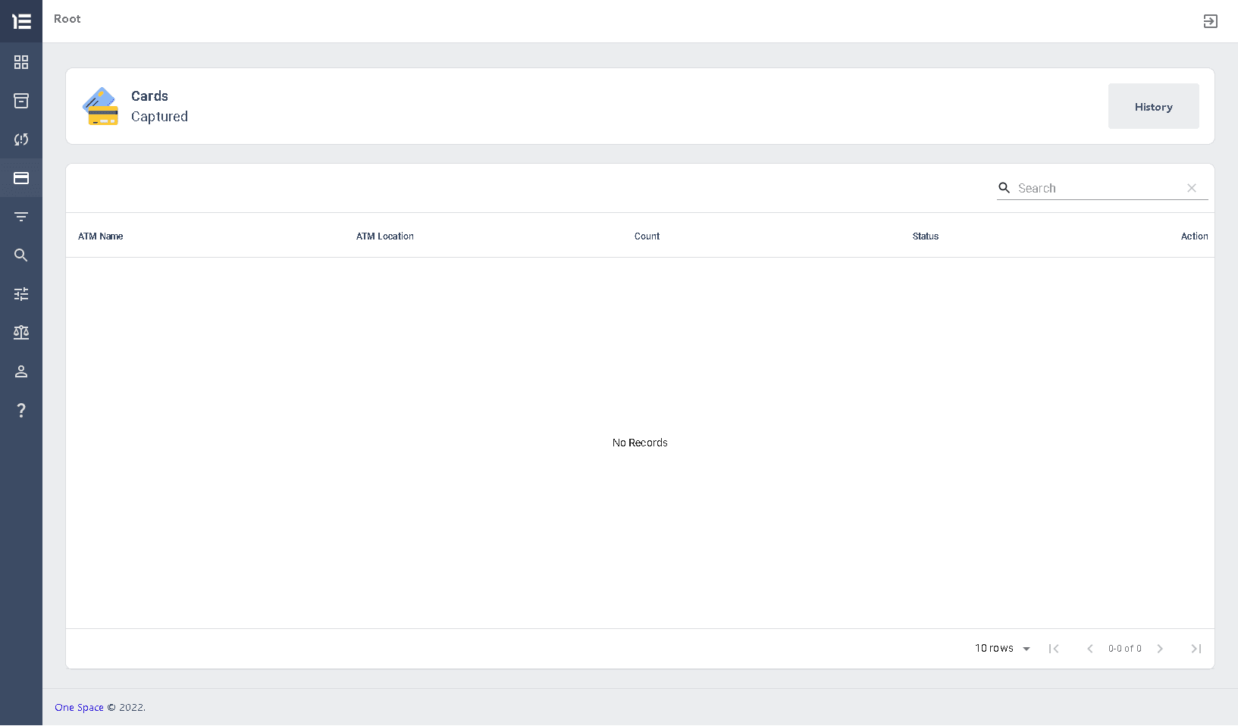The height and width of the screenshot is (726, 1238).
Task: Click the logout icon in the top bar
Action: click(x=1211, y=21)
